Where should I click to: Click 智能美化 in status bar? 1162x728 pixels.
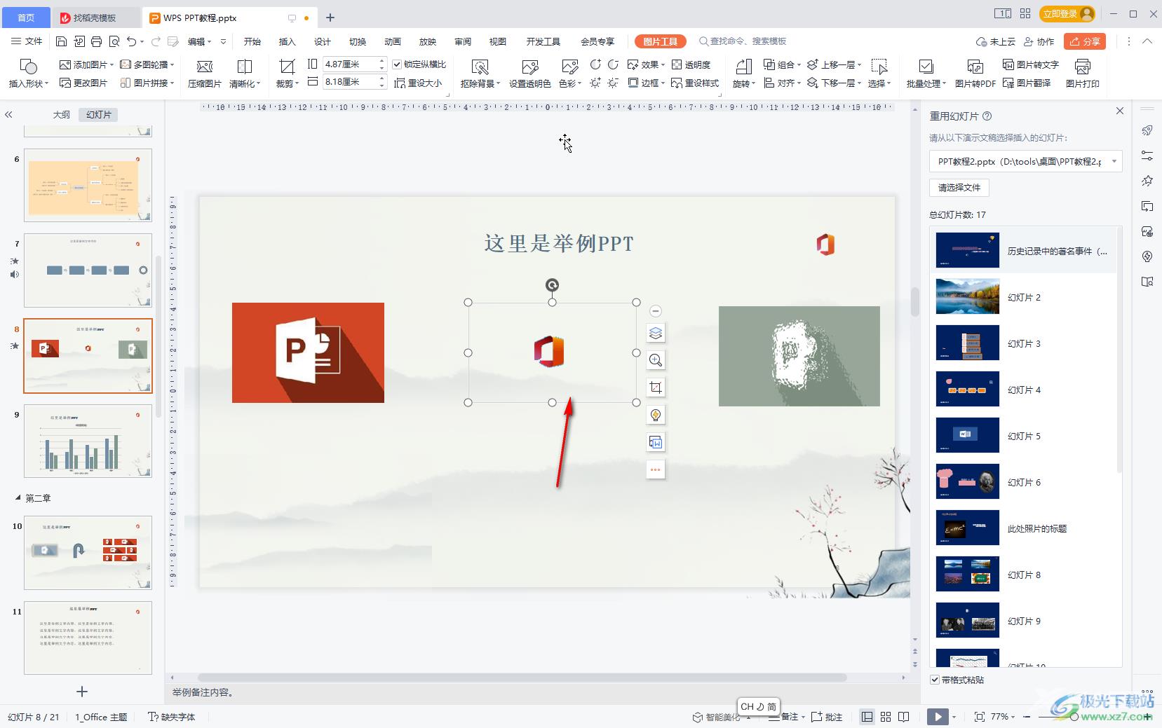pos(717,717)
